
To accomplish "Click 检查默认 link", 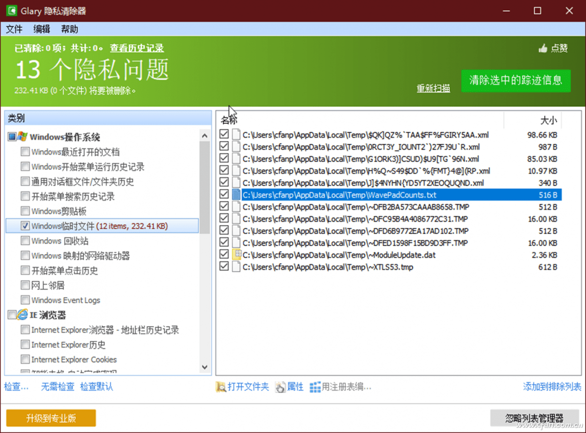I will tap(97, 387).
